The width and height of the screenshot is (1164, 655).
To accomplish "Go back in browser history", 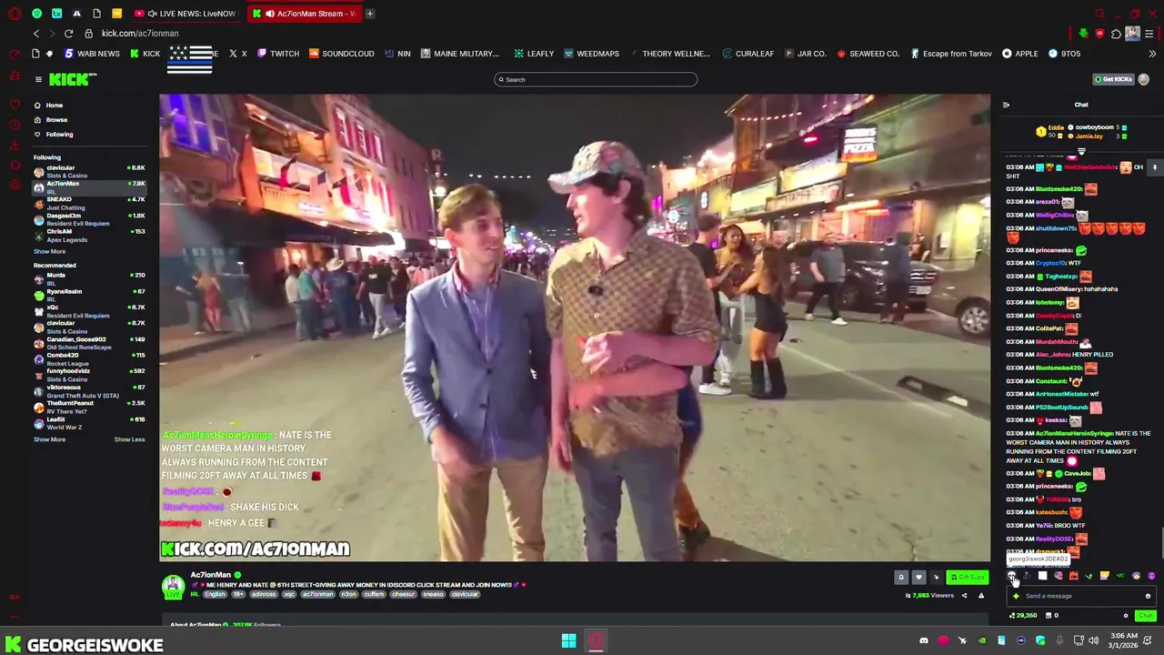I will (36, 34).
